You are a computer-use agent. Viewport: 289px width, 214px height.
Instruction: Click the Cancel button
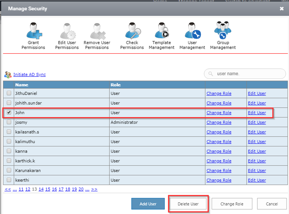click(272, 204)
